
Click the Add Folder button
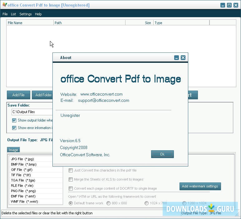[42, 95]
